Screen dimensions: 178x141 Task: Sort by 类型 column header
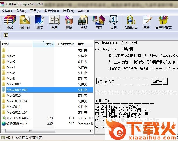[85, 44]
